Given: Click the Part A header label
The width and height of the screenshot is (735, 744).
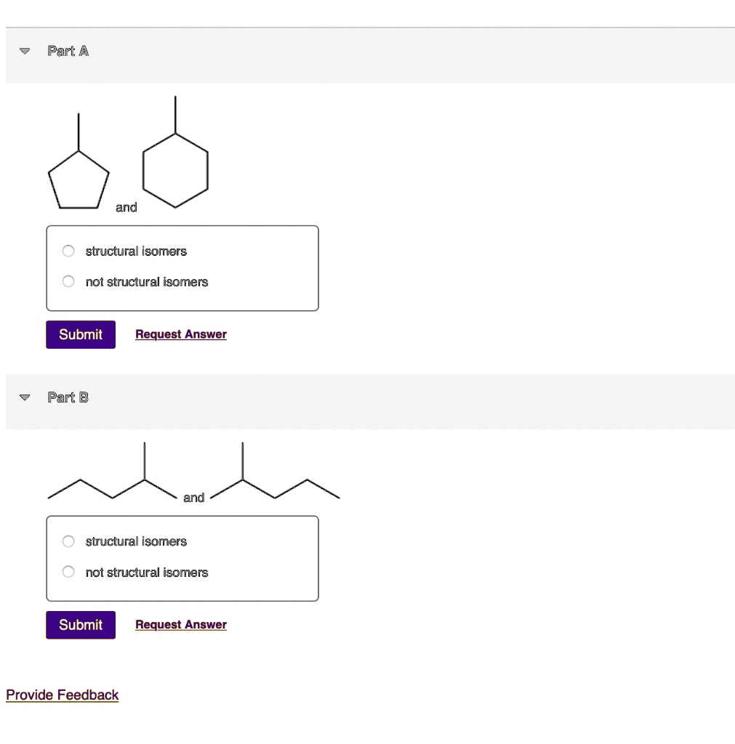Looking at the screenshot, I should (x=68, y=51).
